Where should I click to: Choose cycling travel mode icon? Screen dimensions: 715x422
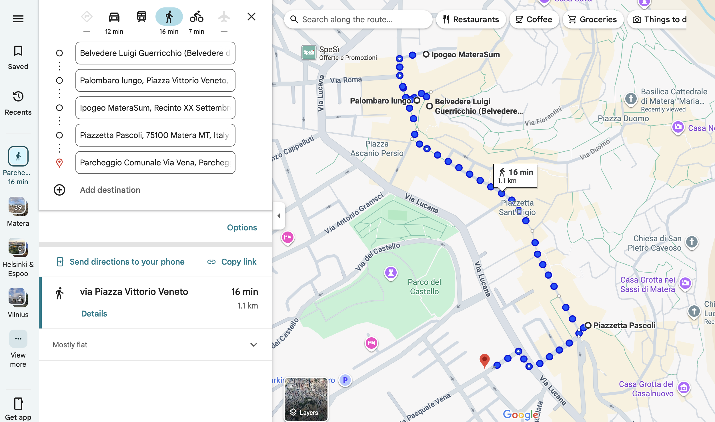(196, 17)
